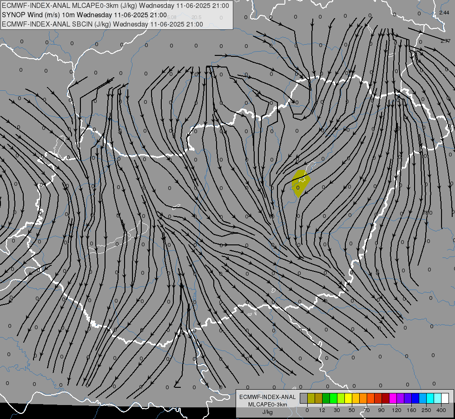Screen dimensions: 455x419
Task: Click the 30 tick label on color scale
Action: (x=337, y=410)
